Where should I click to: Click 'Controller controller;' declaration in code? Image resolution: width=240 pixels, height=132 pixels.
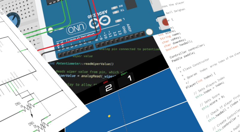click(187, 51)
